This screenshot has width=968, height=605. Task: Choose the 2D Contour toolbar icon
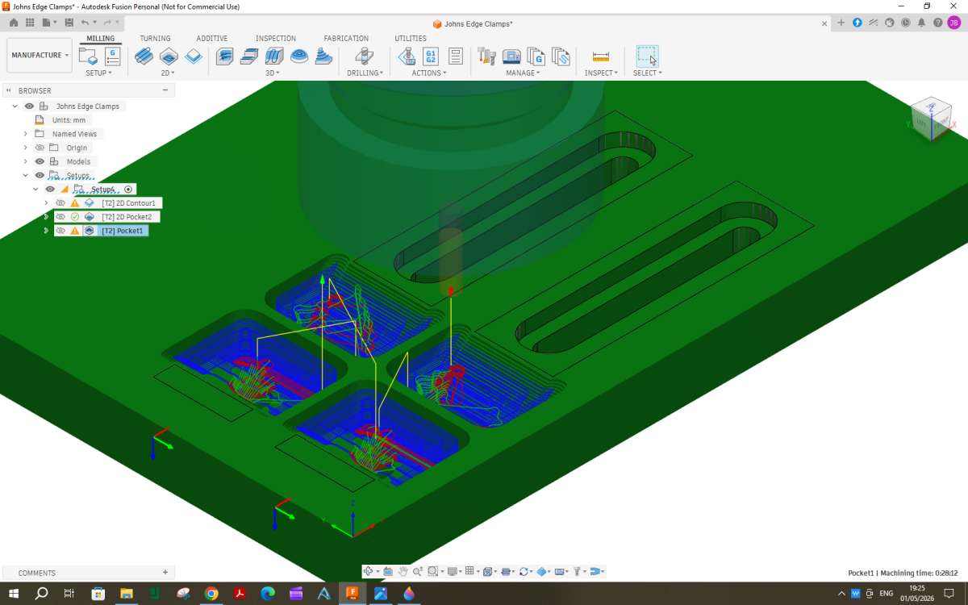click(x=194, y=56)
